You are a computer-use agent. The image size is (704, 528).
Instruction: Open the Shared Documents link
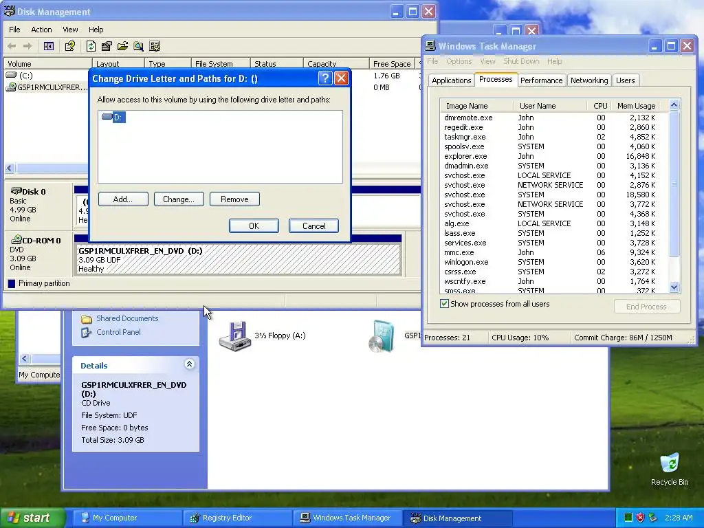127,318
